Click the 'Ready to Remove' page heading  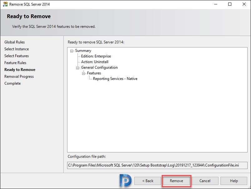[x=29, y=16]
